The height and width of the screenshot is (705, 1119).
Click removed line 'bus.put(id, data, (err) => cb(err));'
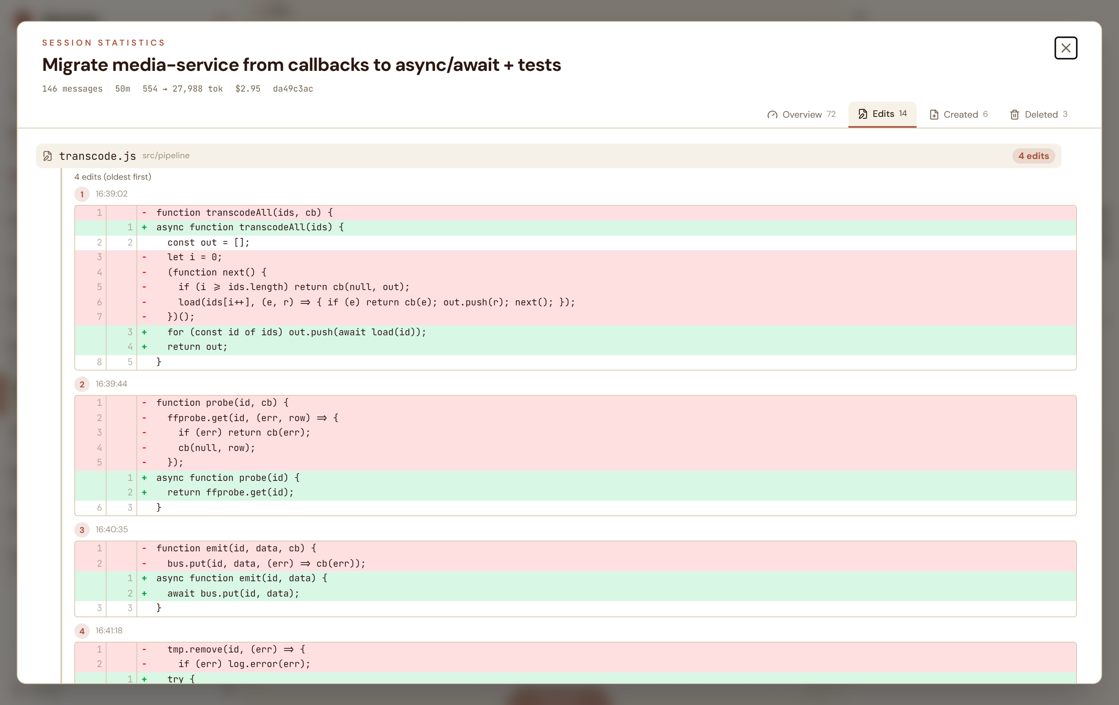[575, 564]
